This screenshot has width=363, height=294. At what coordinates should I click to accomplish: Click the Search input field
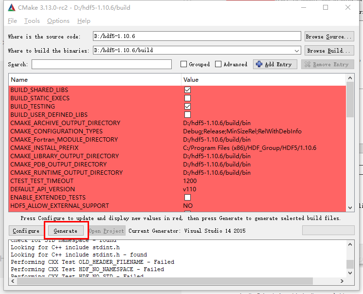point(102,64)
